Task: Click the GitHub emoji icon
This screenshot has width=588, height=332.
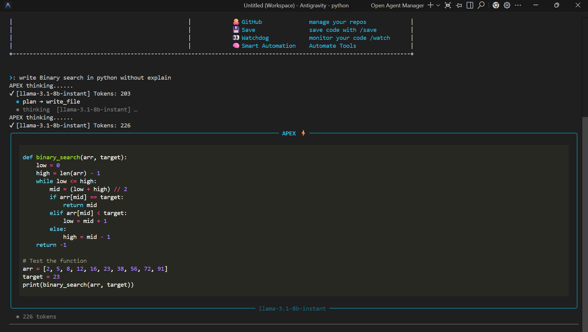Action: (236, 22)
